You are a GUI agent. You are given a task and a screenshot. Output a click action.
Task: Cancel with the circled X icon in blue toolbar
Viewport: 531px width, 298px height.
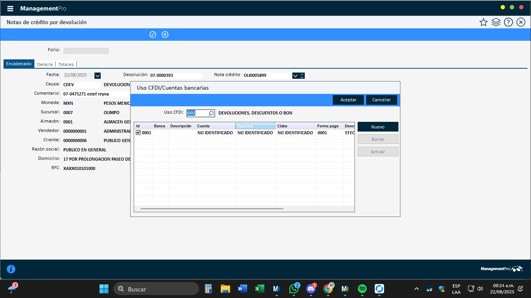click(165, 35)
